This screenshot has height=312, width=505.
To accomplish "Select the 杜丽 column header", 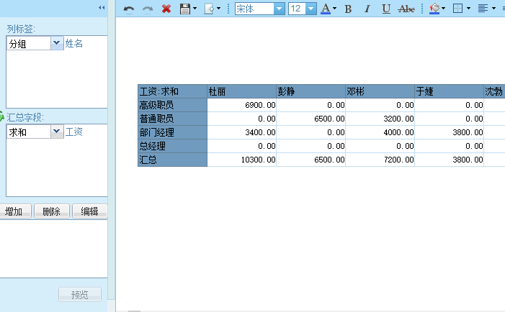I will (241, 91).
